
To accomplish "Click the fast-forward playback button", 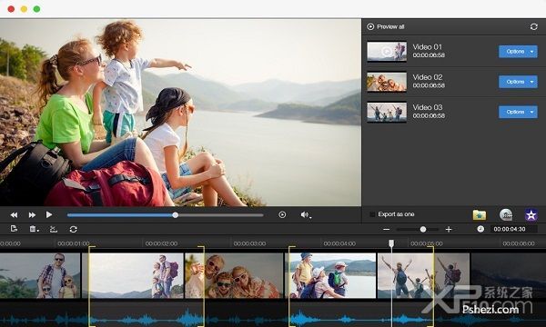I will pyautogui.click(x=32, y=215).
